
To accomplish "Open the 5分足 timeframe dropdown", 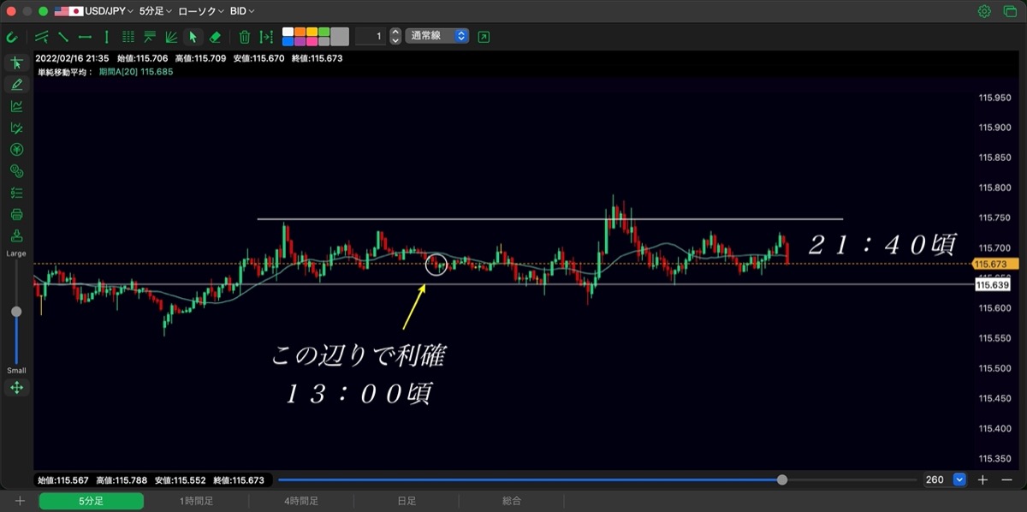I will point(155,12).
